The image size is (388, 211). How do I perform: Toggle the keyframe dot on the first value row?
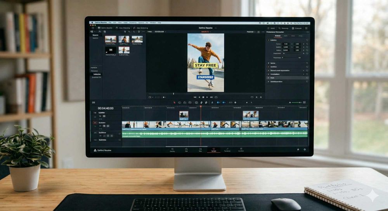pos(304,44)
